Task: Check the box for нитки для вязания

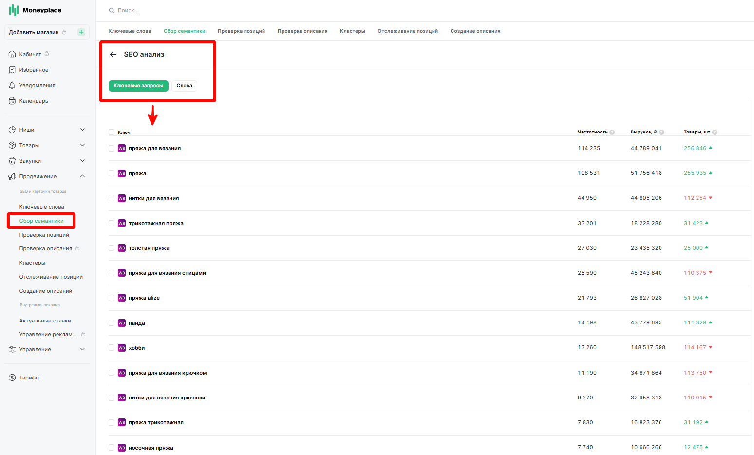Action: pos(112,198)
